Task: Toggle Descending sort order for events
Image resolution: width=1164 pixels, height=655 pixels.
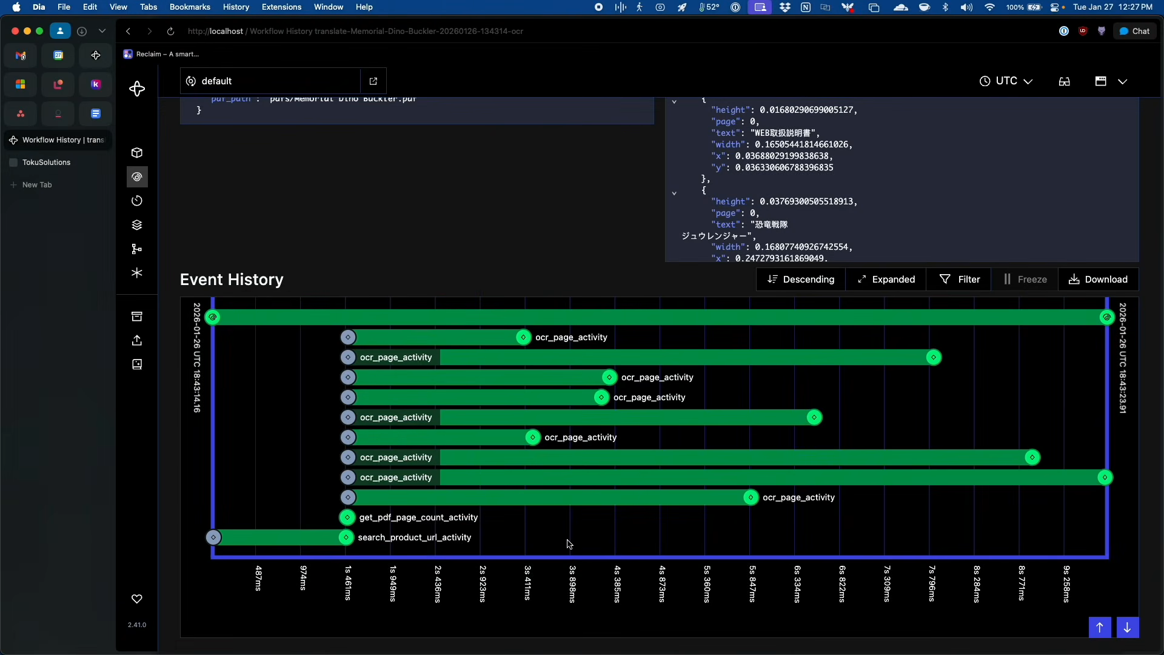Action: (x=801, y=280)
